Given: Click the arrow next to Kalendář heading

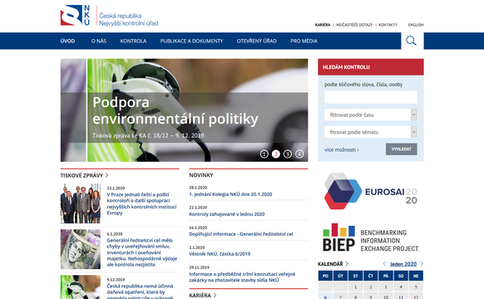Looking at the screenshot, I should [x=347, y=264].
